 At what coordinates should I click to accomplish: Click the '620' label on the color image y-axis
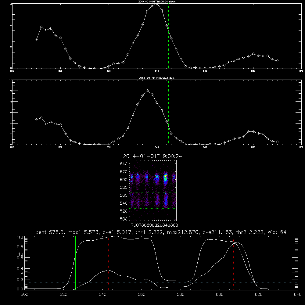pos(124,172)
